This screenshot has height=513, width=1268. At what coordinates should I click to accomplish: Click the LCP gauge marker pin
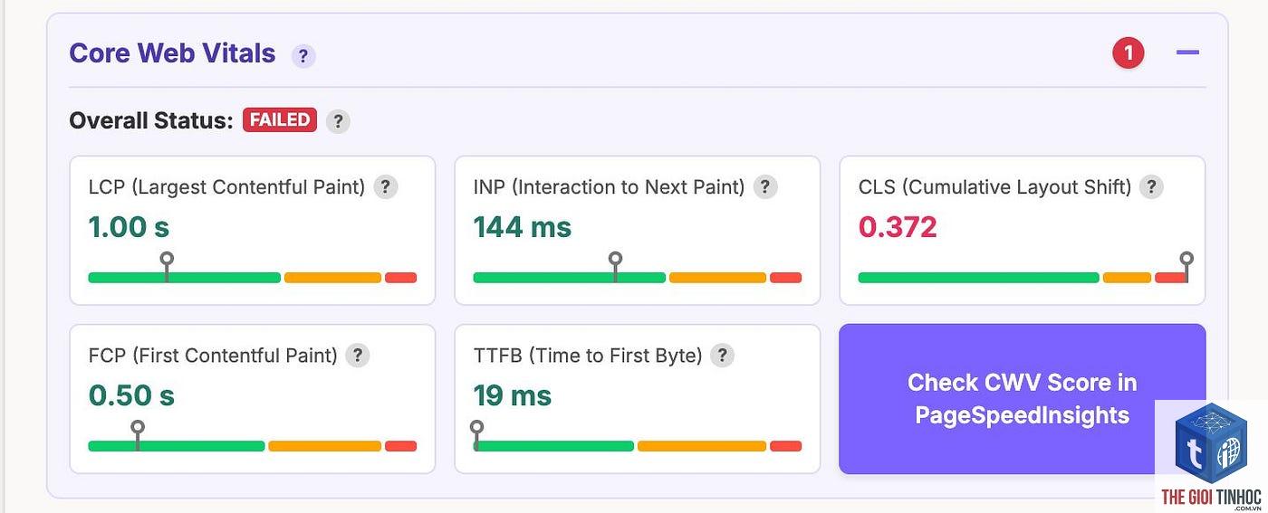click(167, 266)
